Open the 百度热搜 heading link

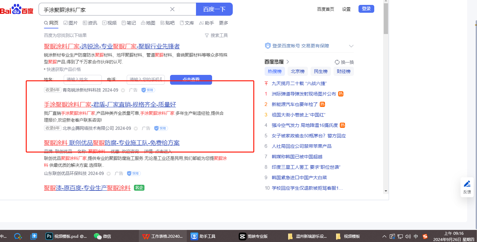click(277, 62)
